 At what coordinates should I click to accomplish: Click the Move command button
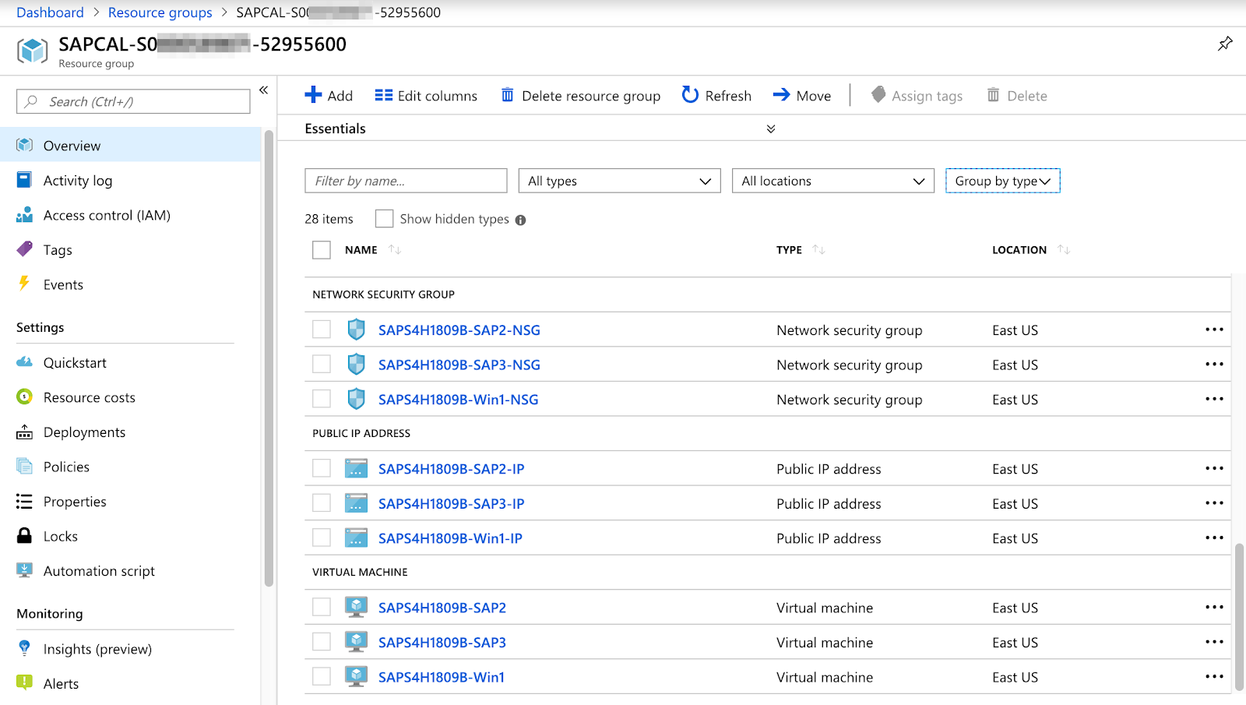click(802, 96)
